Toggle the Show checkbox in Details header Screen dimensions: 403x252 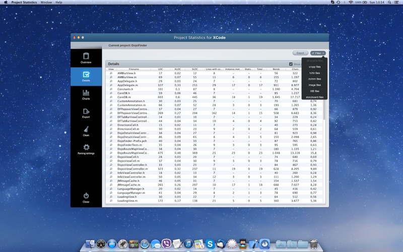[x=291, y=64]
